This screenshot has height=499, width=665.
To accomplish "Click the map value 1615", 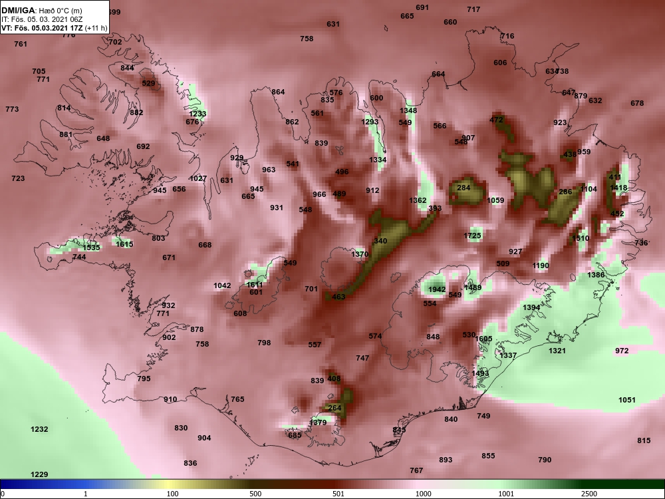I will point(124,244).
